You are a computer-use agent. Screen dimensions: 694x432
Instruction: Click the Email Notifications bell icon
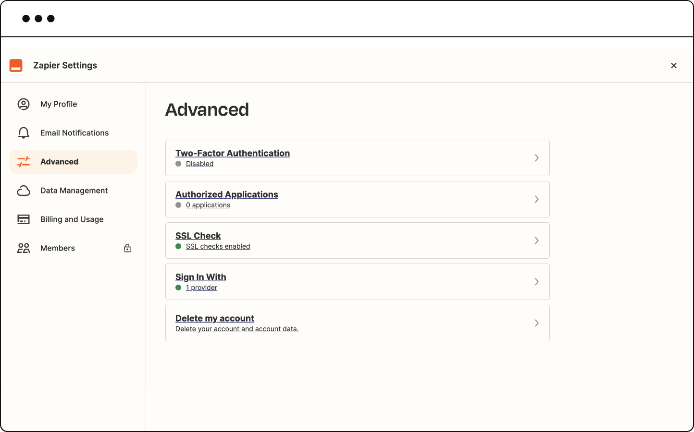pos(24,133)
